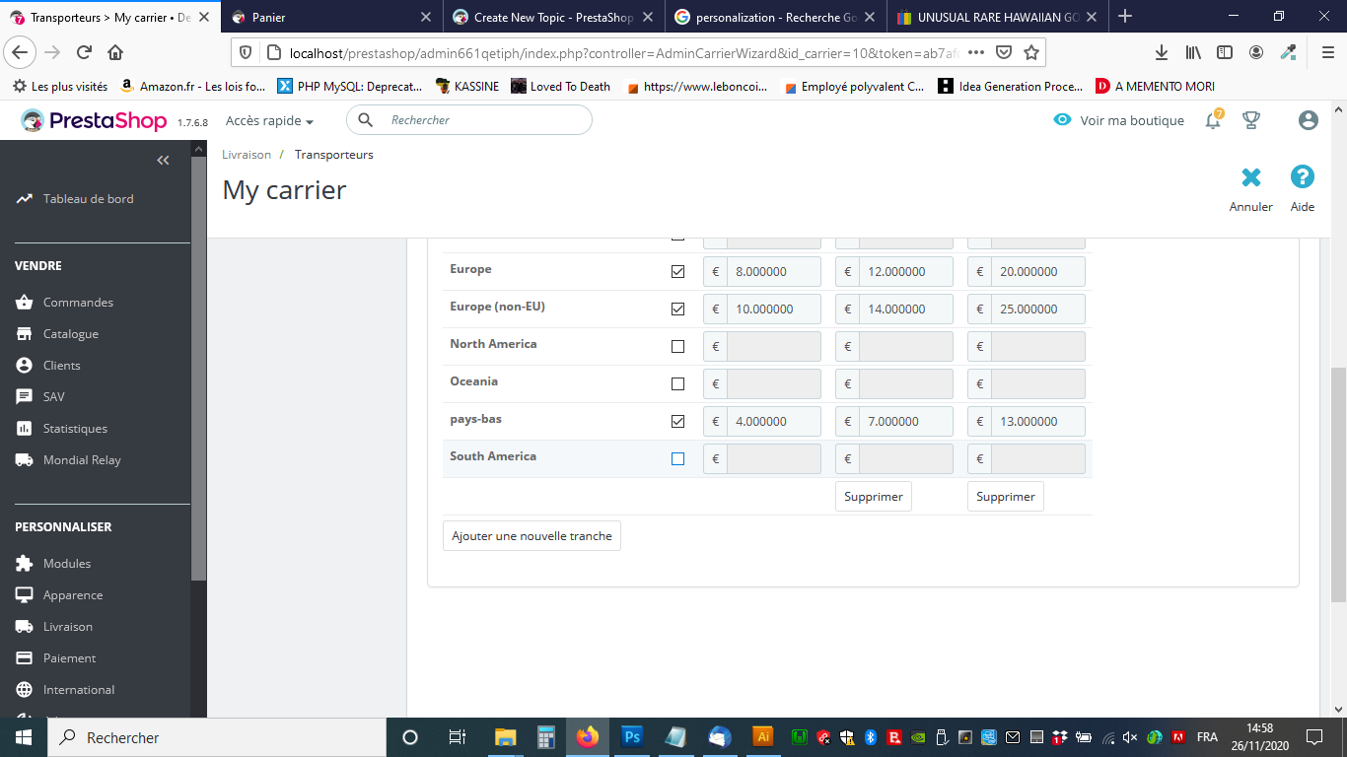Uncheck the Europe (non-EU) zone checkbox
1347x757 pixels.
(677, 310)
